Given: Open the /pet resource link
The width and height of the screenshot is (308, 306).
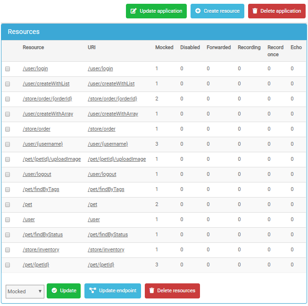Looking at the screenshot, I should click(x=27, y=205).
